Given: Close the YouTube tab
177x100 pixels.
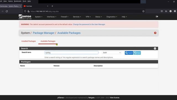Looking at the screenshot, I should [48, 6].
